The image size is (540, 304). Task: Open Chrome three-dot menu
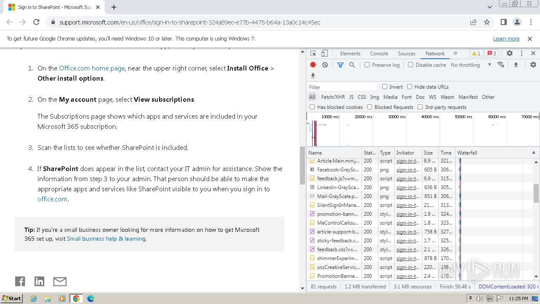tap(530, 22)
